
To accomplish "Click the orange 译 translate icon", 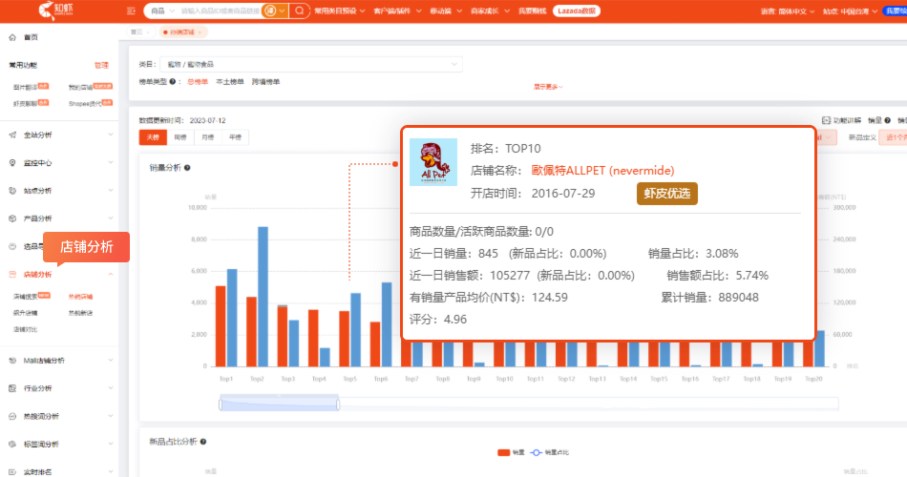I will click(x=270, y=11).
